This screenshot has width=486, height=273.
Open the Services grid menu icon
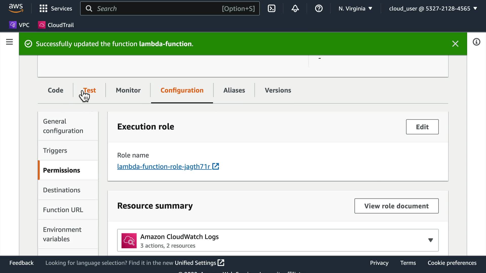pos(43,9)
